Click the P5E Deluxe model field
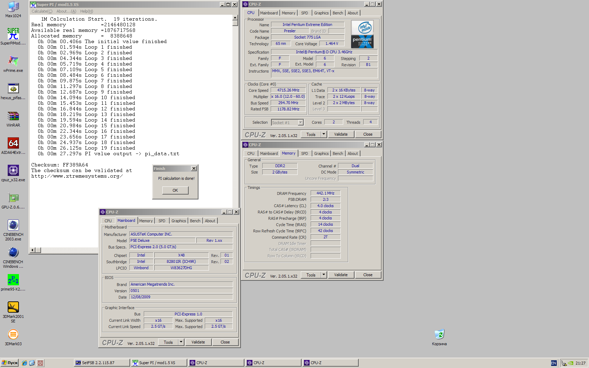 pyautogui.click(x=162, y=240)
